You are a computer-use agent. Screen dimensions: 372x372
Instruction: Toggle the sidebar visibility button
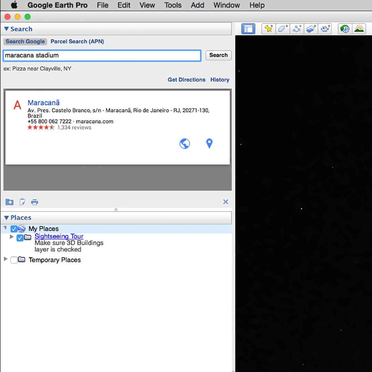[248, 29]
